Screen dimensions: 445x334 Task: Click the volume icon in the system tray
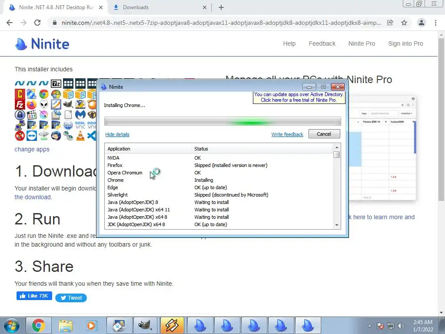[x=401, y=326]
